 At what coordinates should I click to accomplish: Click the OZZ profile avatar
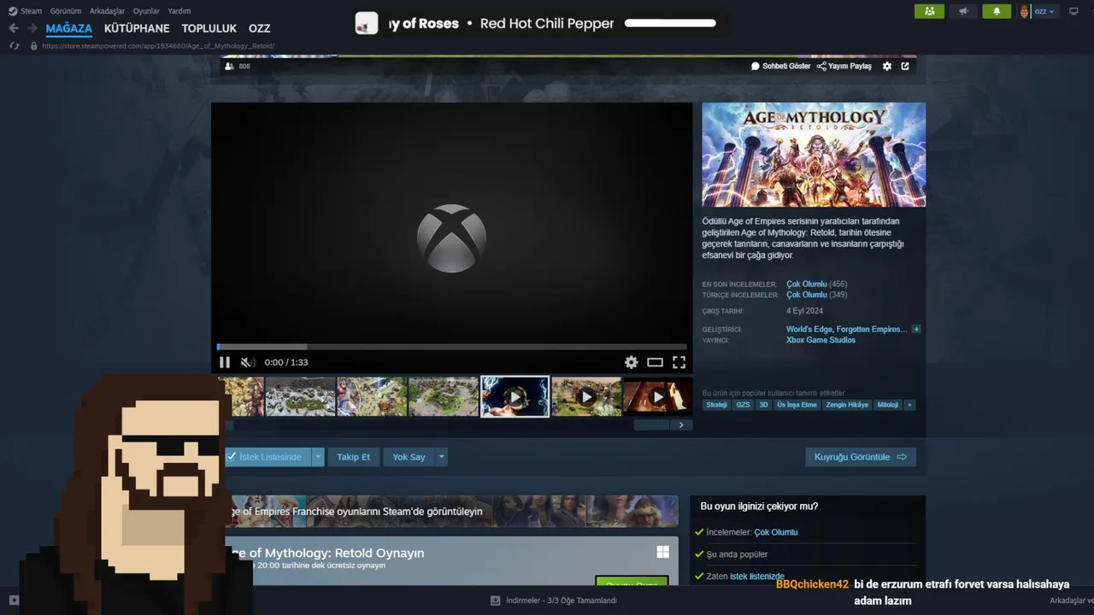pos(1025,11)
